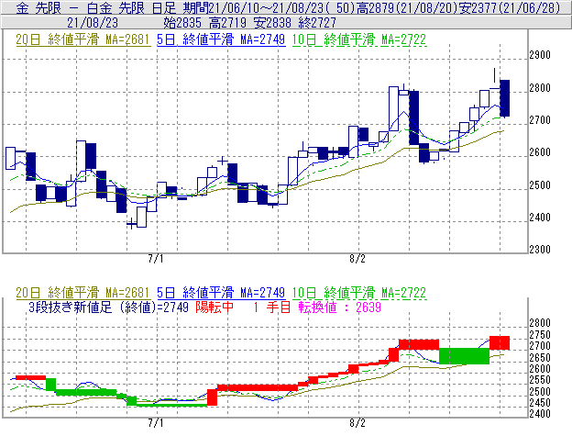The height and width of the screenshot is (436, 572).
Task: Click the chart title 金 先限 - 白金 先限 日足
Action: [x=95, y=8]
